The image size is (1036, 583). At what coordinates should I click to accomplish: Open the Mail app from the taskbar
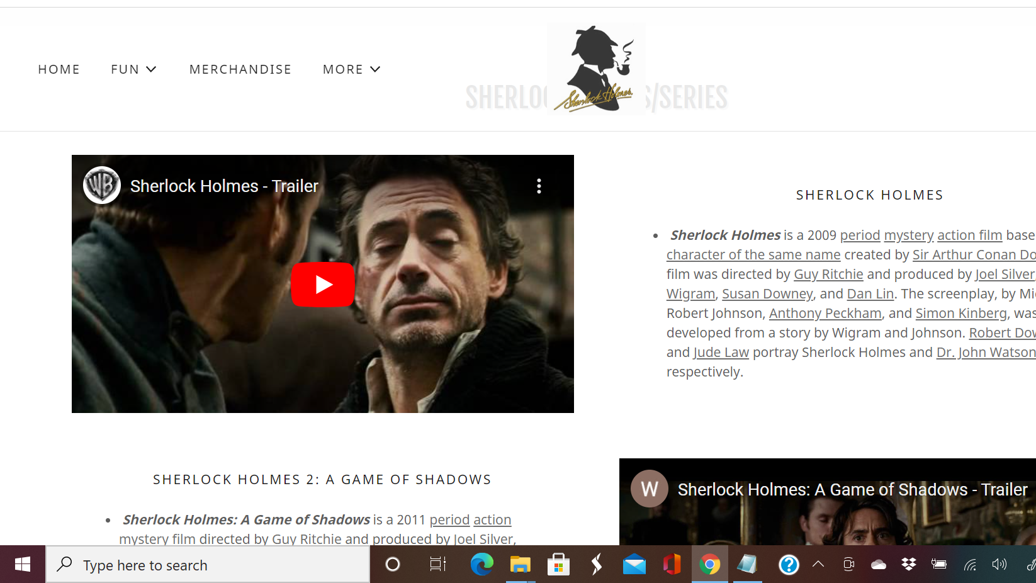634,564
